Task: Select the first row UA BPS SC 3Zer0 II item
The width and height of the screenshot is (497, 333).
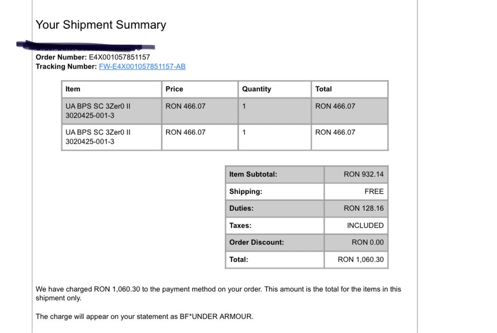Action: tap(98, 106)
